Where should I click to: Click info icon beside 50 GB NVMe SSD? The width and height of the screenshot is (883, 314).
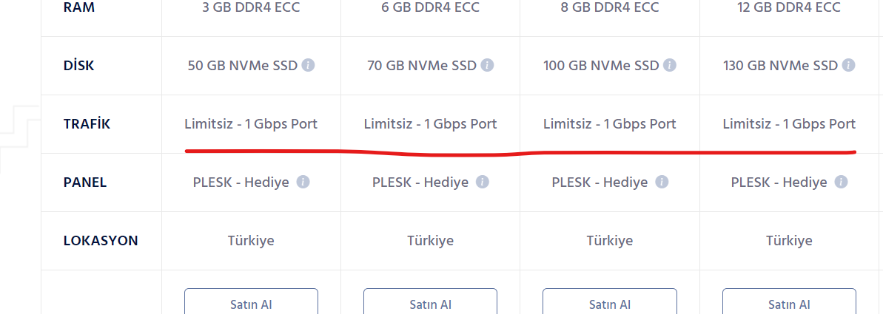pos(308,65)
